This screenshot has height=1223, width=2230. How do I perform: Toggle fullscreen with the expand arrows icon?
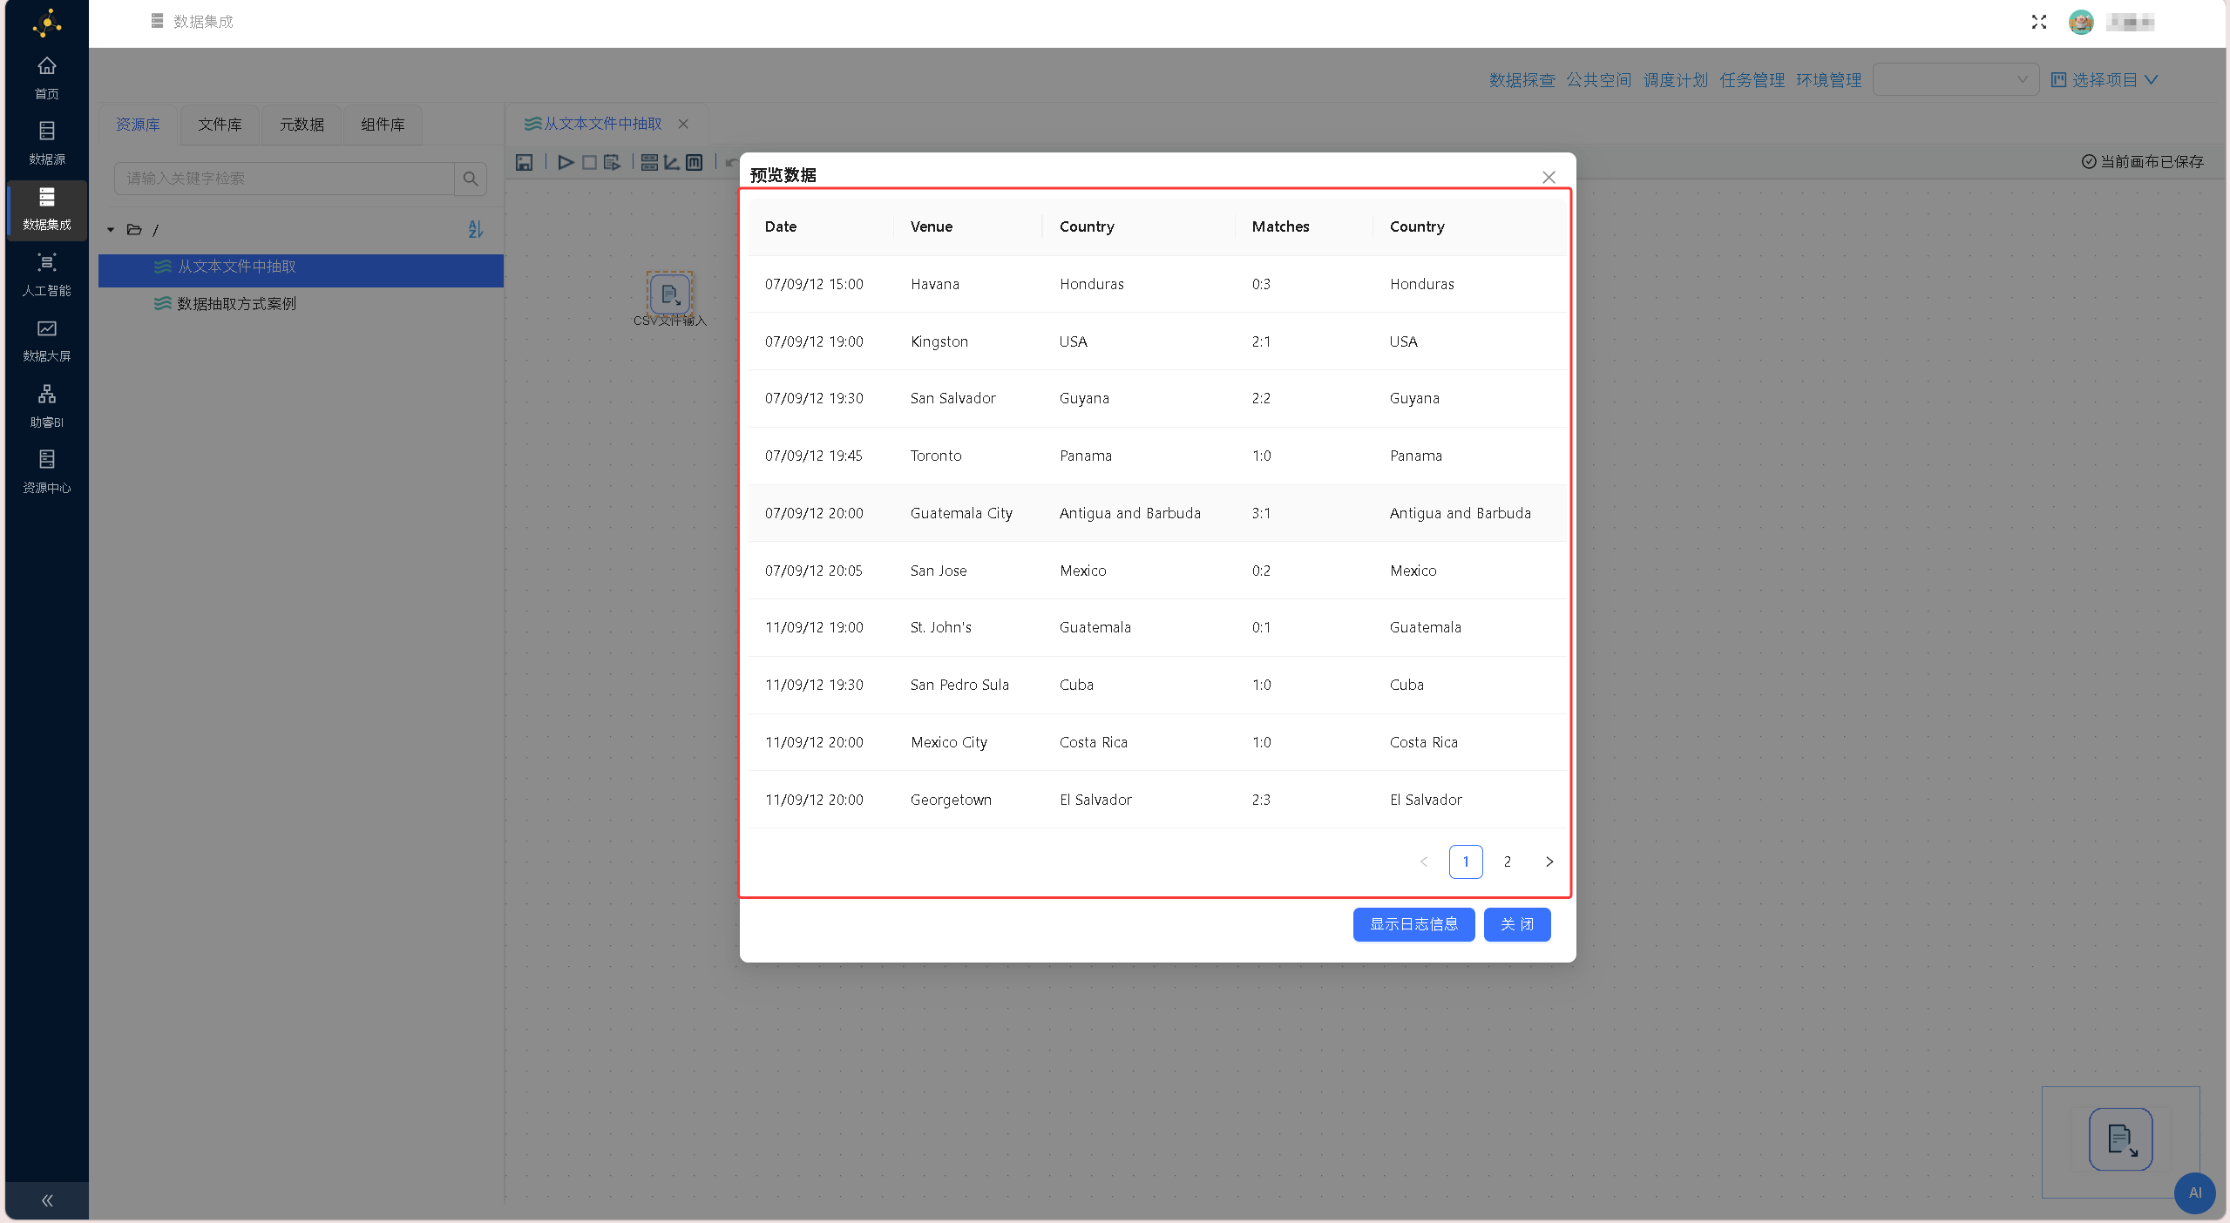[x=2038, y=22]
